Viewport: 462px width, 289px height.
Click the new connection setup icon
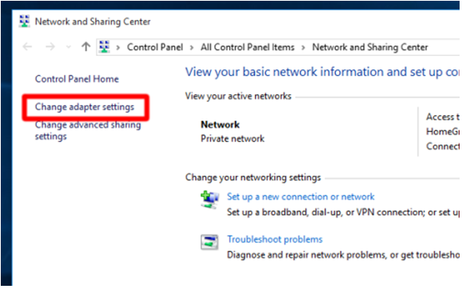pyautogui.click(x=209, y=200)
